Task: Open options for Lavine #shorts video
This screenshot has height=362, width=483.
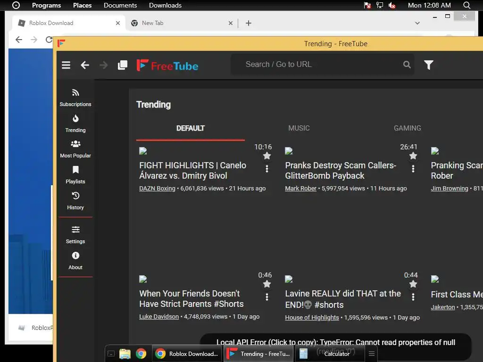Action: tap(413, 297)
